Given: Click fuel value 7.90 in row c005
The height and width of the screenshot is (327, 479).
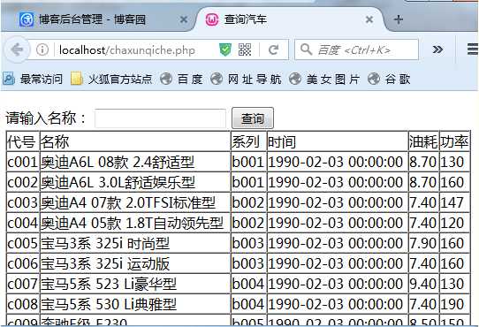Looking at the screenshot, I should click(423, 243).
